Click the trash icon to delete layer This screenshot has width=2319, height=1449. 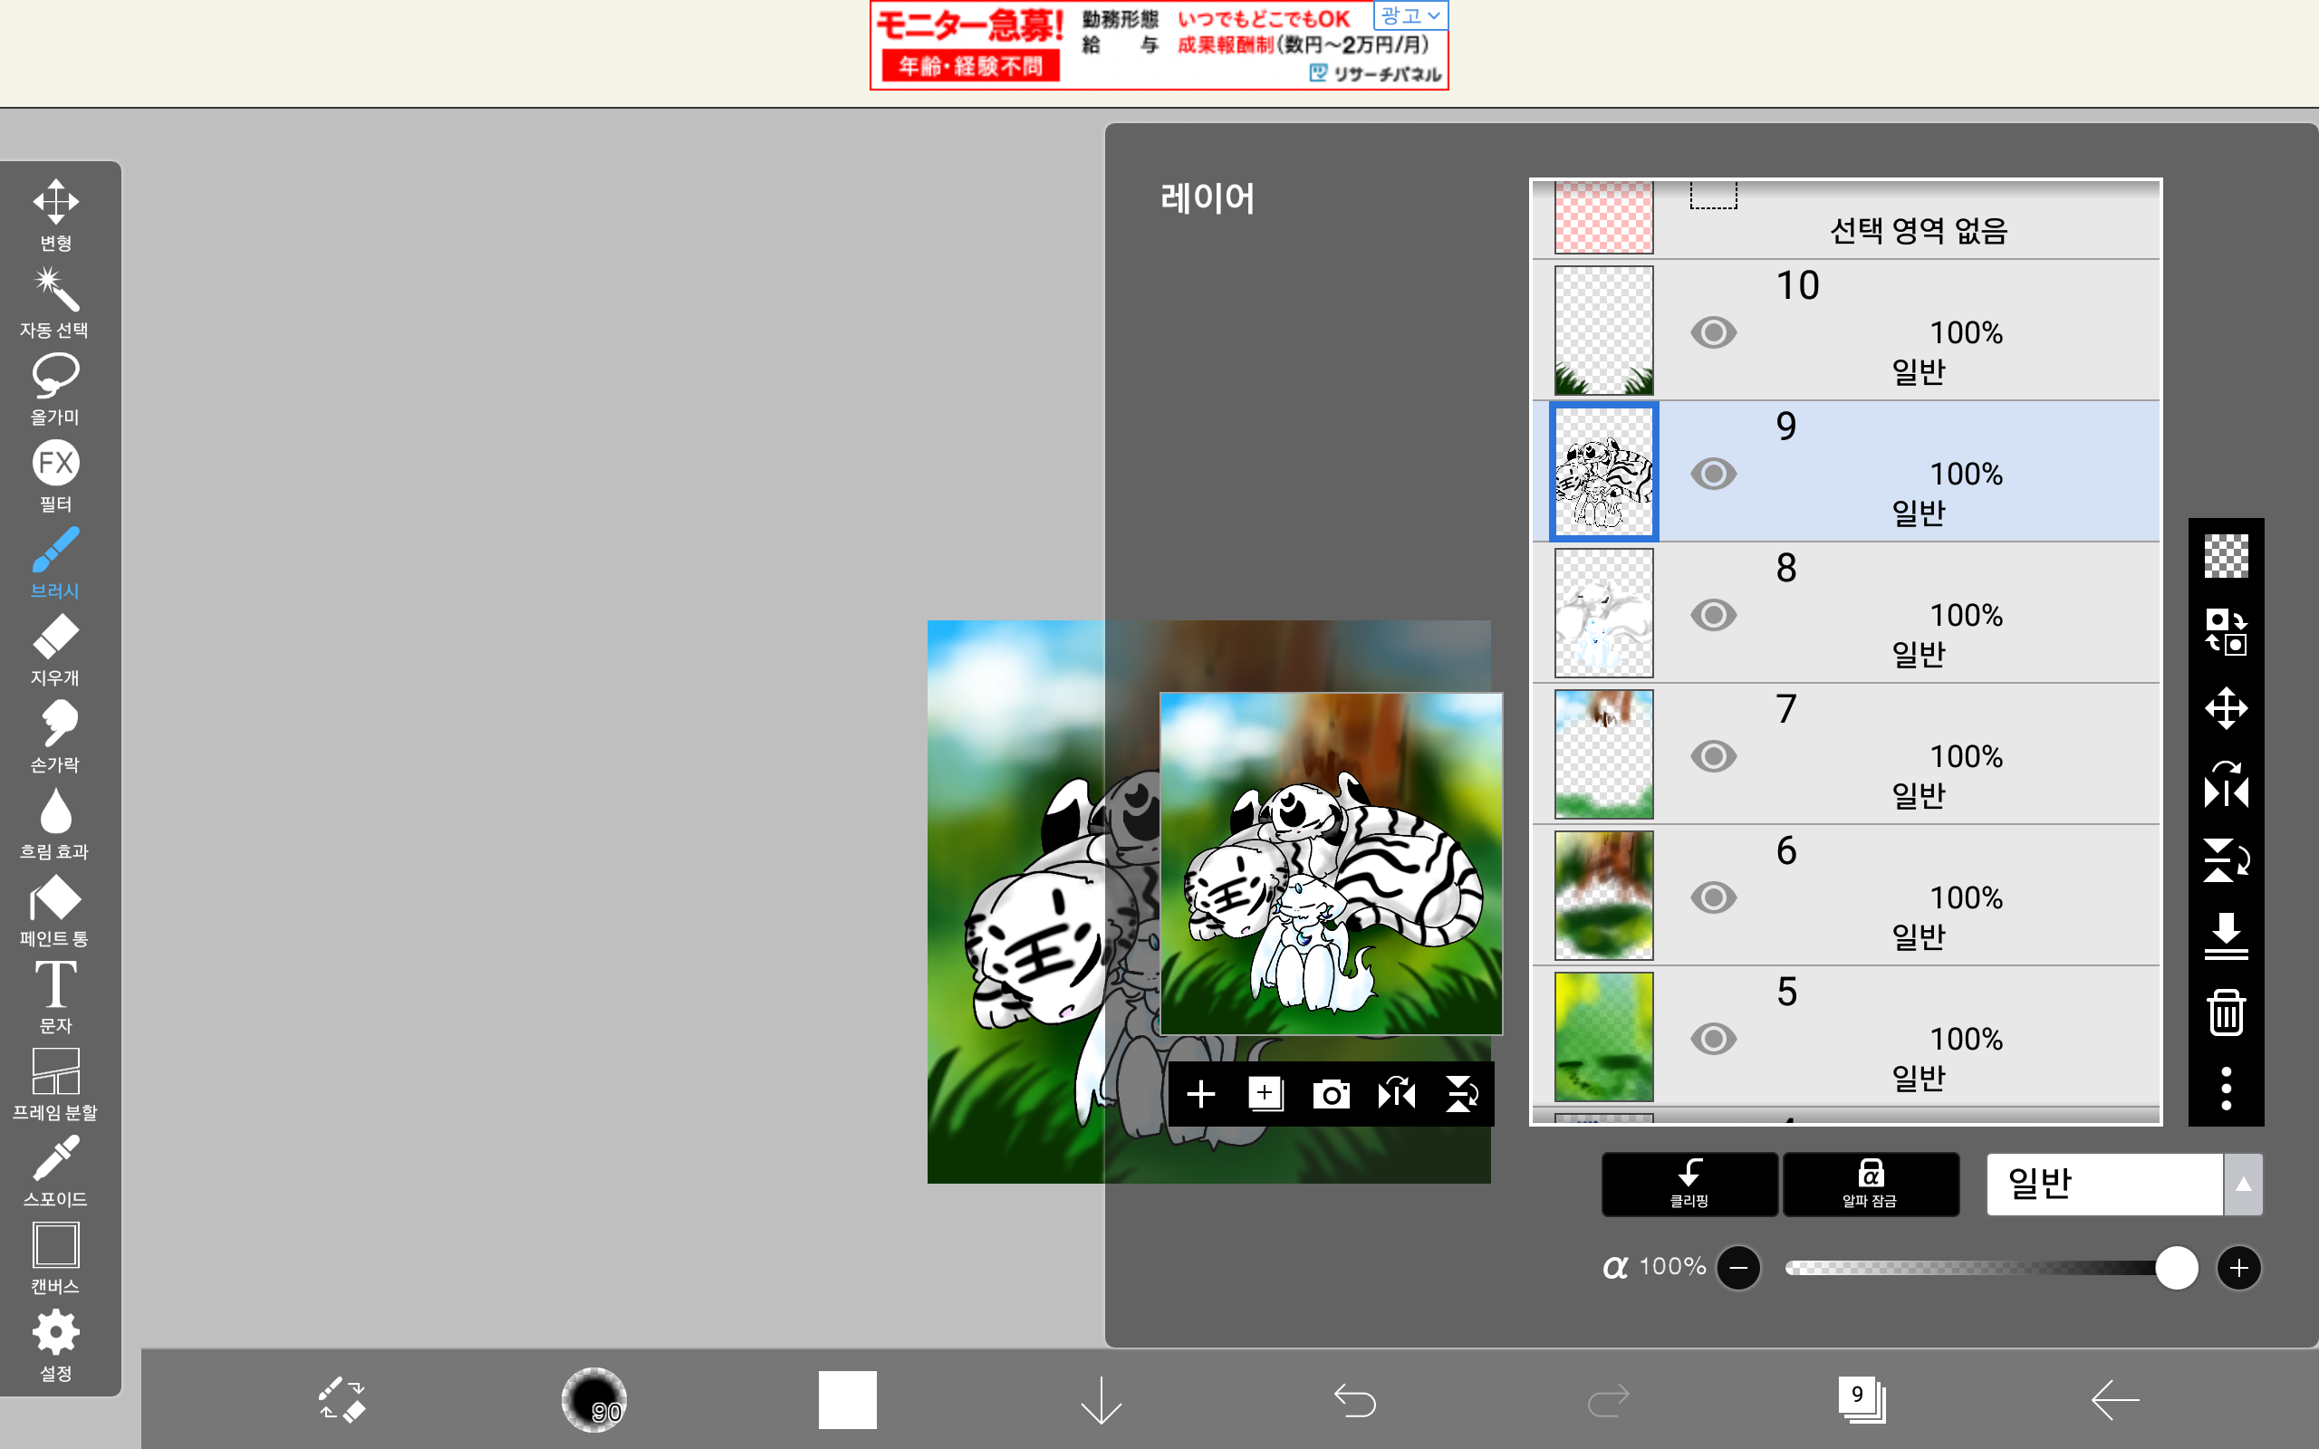(2225, 1012)
